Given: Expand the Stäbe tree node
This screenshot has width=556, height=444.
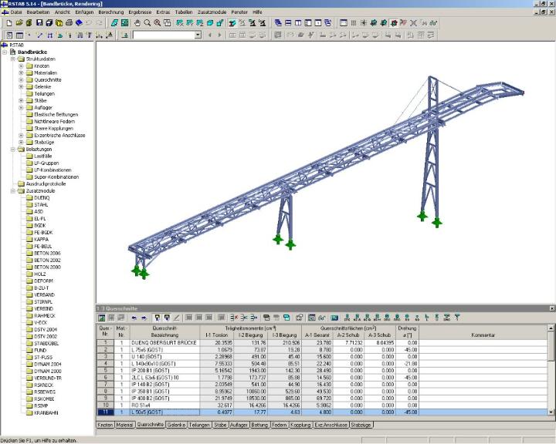Looking at the screenshot, I should [x=21, y=100].
